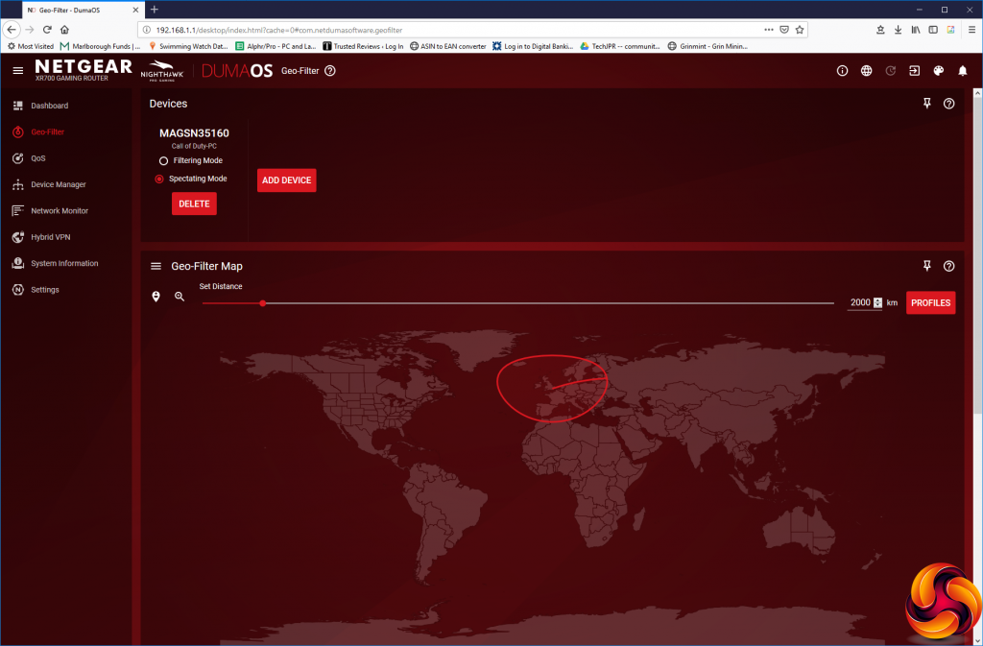This screenshot has height=646, width=983.
Task: Click the DELETE device button
Action: pyautogui.click(x=194, y=203)
